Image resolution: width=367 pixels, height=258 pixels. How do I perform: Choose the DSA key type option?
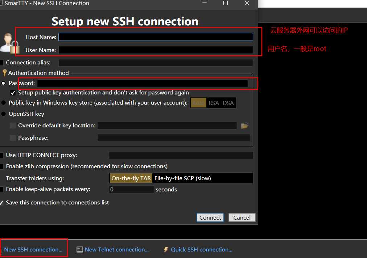[228, 103]
